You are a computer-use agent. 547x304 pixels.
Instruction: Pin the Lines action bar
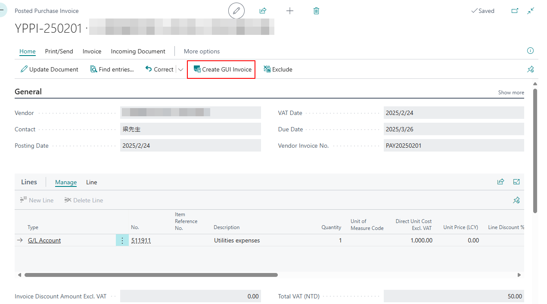pos(516,200)
